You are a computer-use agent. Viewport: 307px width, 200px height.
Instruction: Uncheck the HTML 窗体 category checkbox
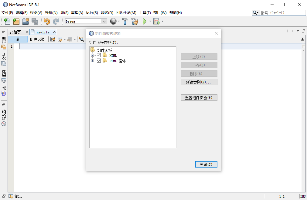click(99, 61)
